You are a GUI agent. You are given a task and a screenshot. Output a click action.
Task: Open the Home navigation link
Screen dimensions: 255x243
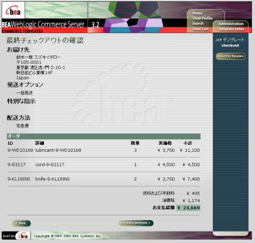coord(198,13)
